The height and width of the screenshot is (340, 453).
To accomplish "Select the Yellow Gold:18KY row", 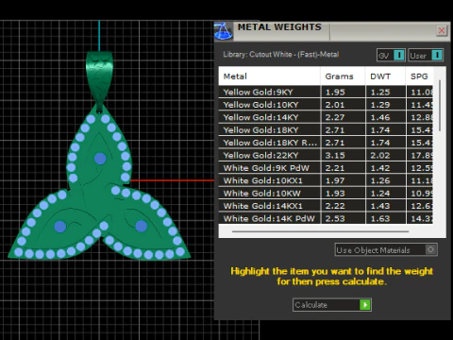I will (326, 129).
